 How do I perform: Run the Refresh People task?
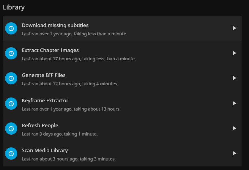coord(234,128)
